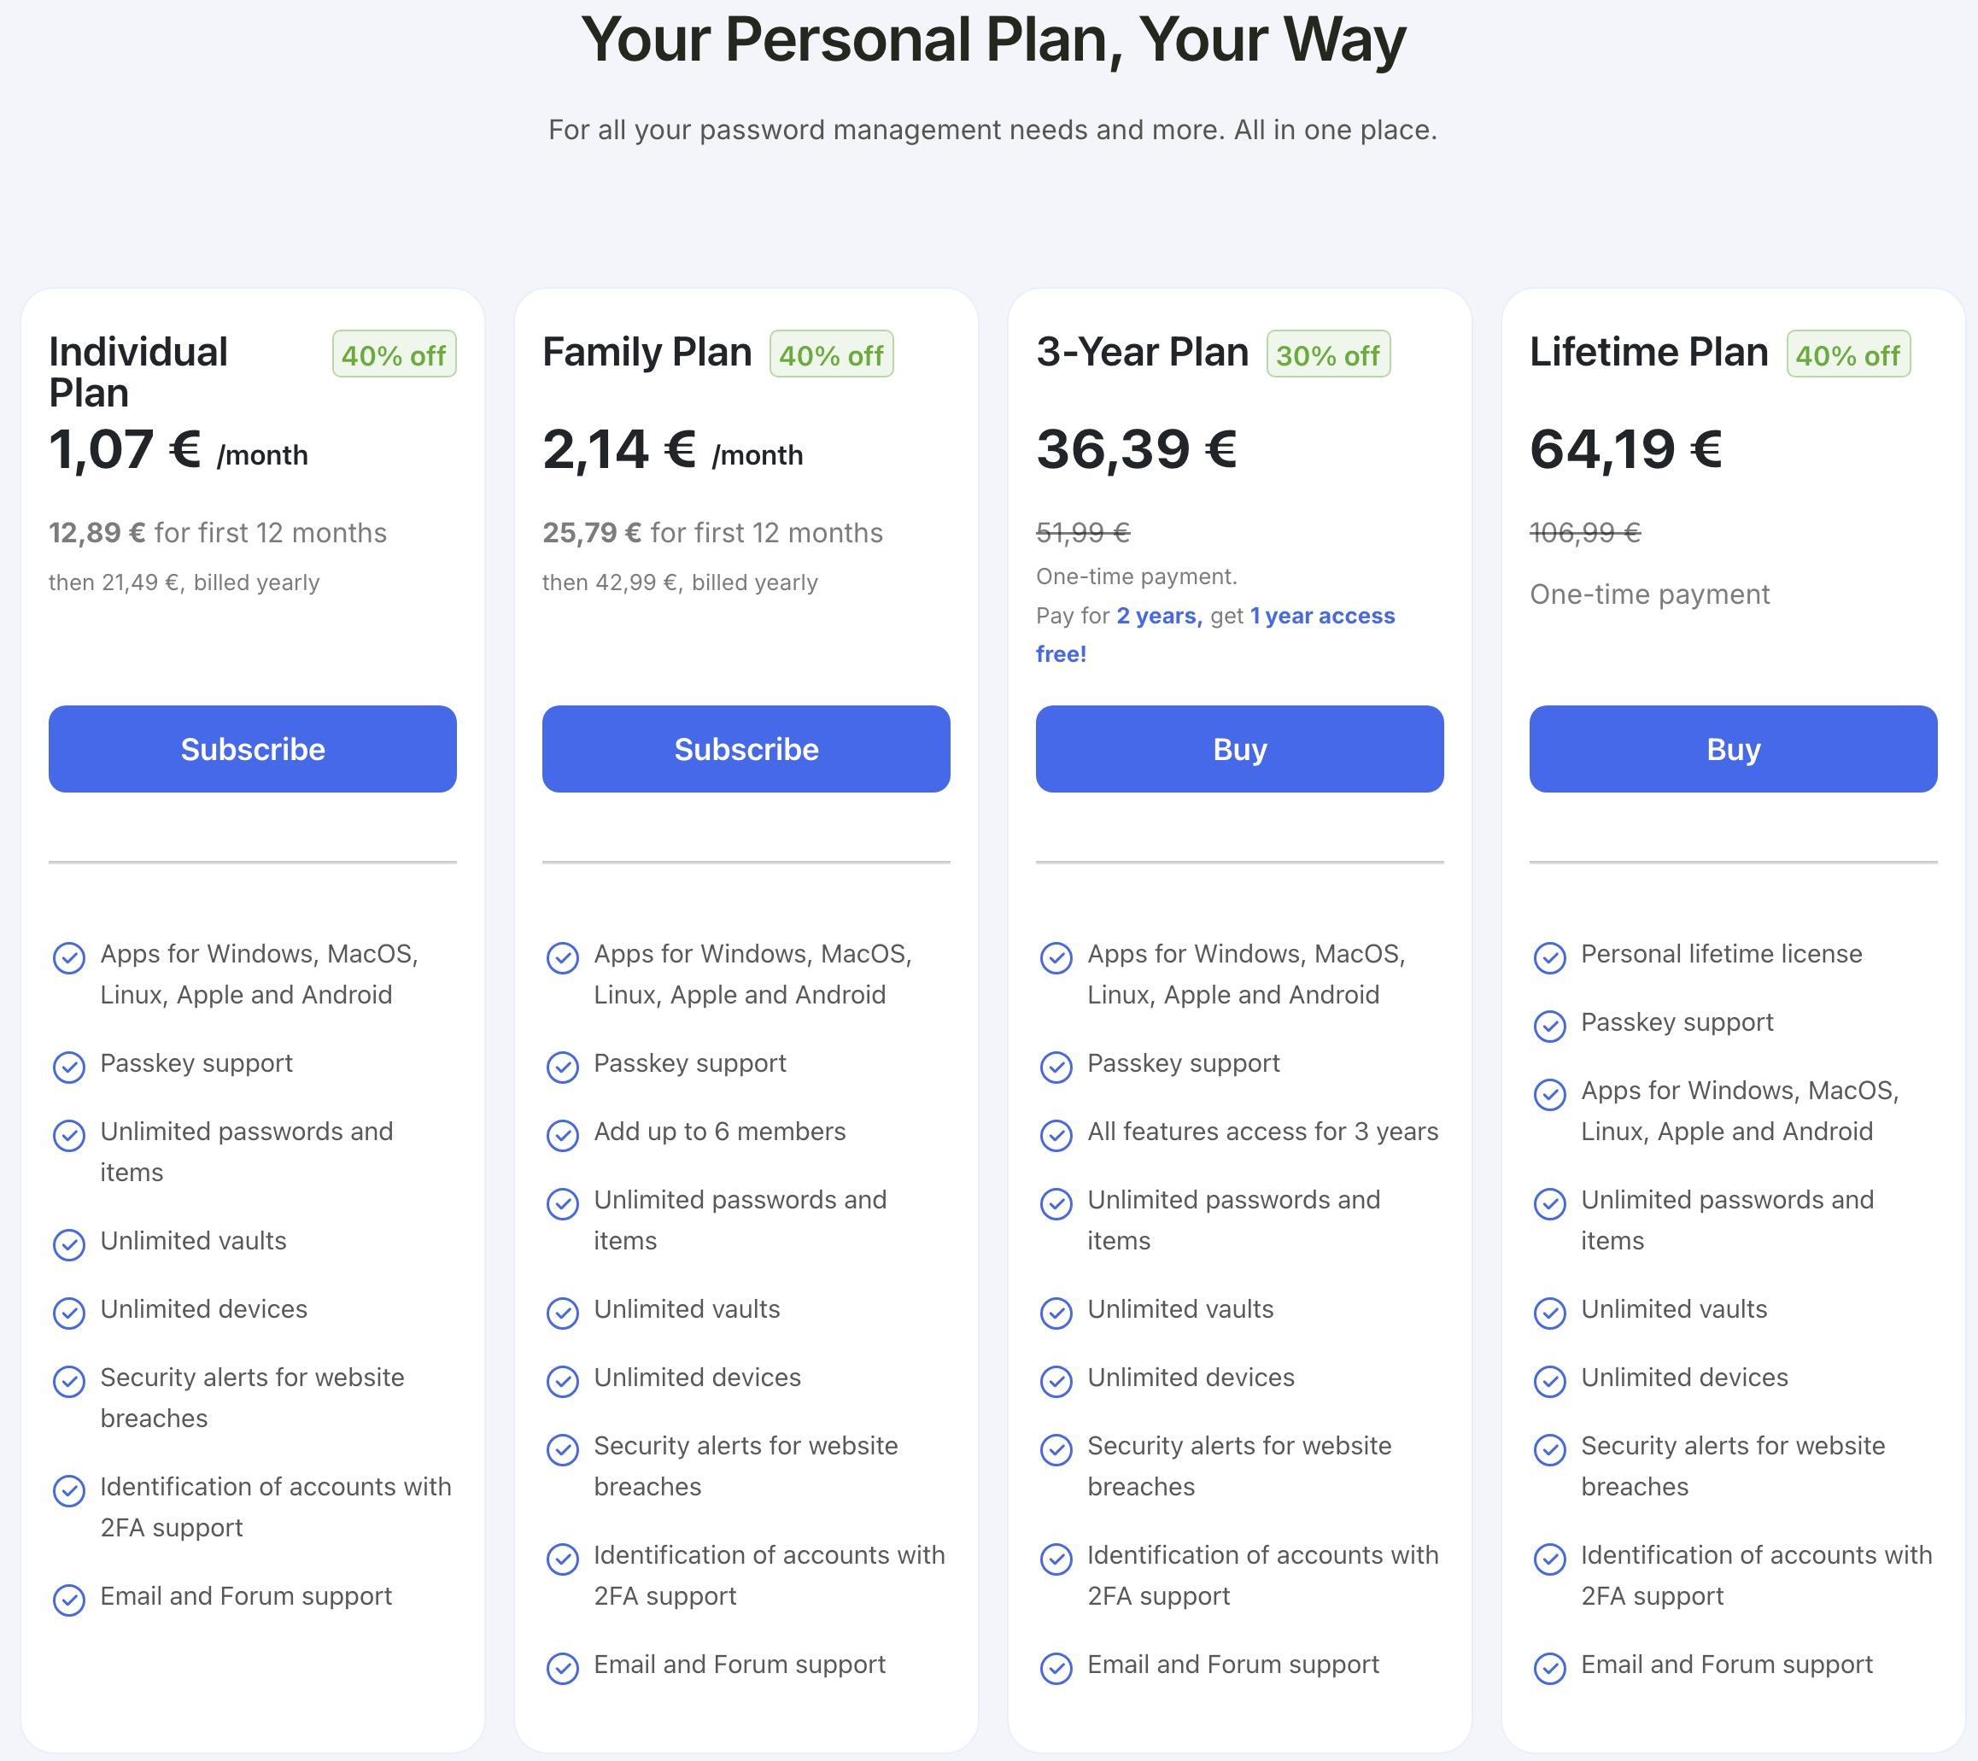
Task: Click checkmark beside Individual Plan Unlimited vaults
Action: 68,1243
